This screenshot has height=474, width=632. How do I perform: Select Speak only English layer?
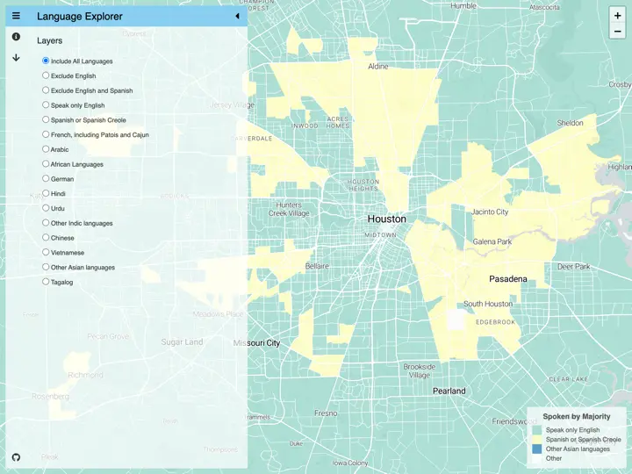(x=46, y=104)
